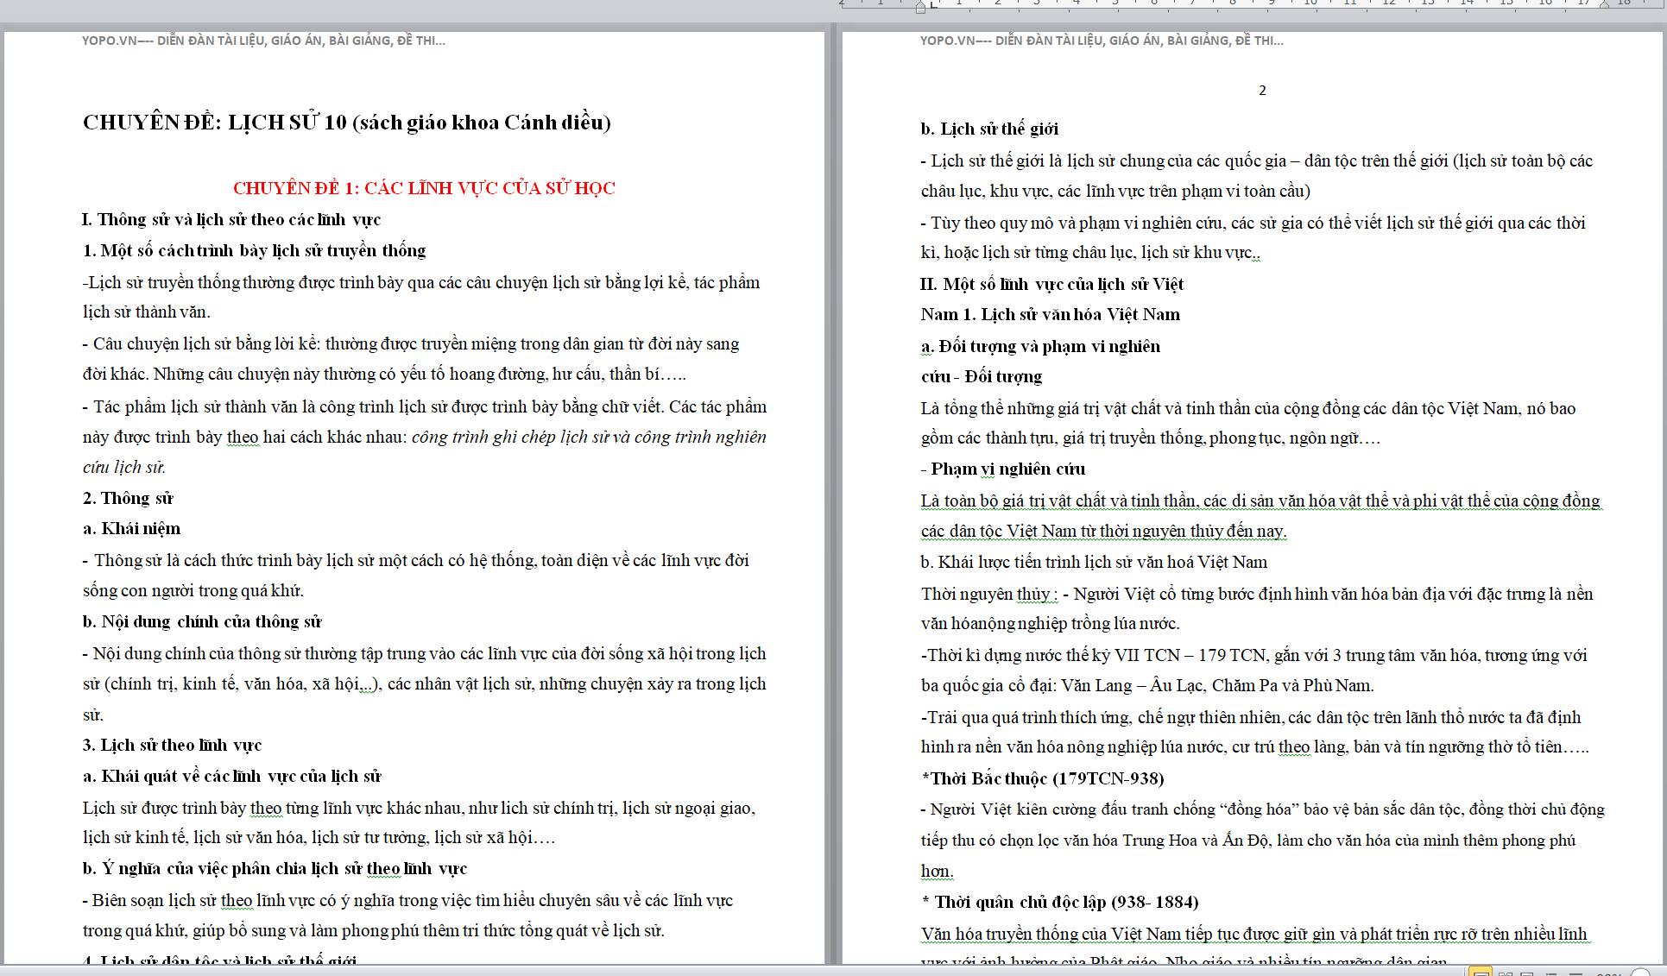
Task: Click heading '3. Lịch sử theo lĩnh vực'
Action: point(172,746)
